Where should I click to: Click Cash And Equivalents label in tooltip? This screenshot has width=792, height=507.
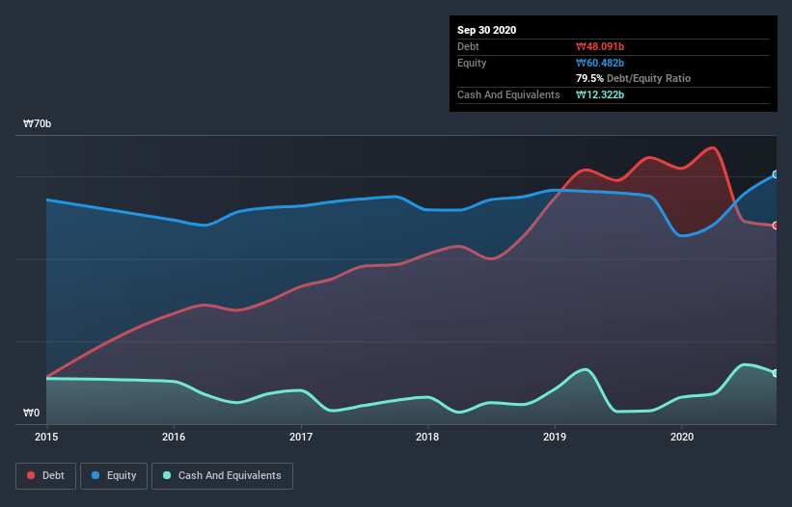tap(508, 94)
